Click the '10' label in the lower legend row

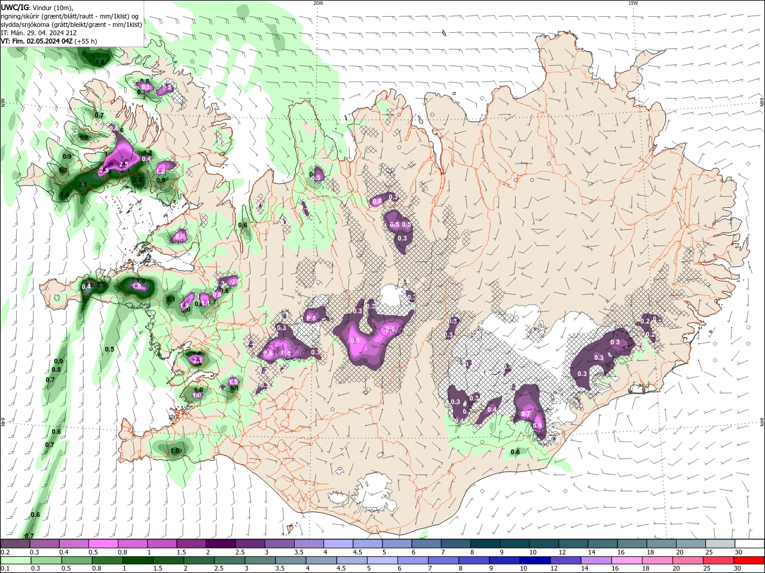[523, 569]
